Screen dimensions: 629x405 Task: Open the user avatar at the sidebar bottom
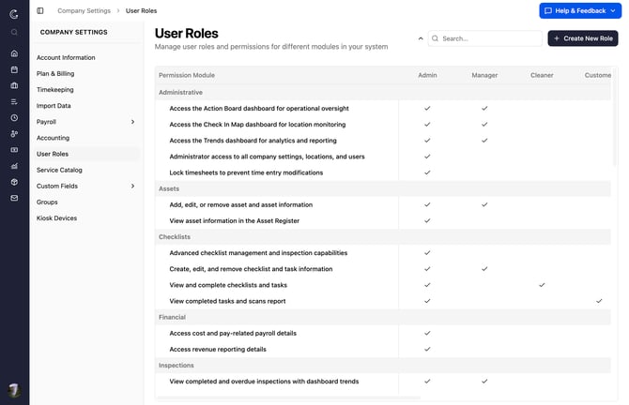(14, 390)
